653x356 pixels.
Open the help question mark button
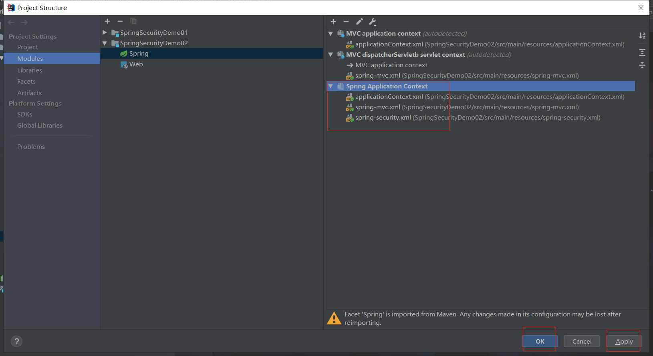[16, 341]
